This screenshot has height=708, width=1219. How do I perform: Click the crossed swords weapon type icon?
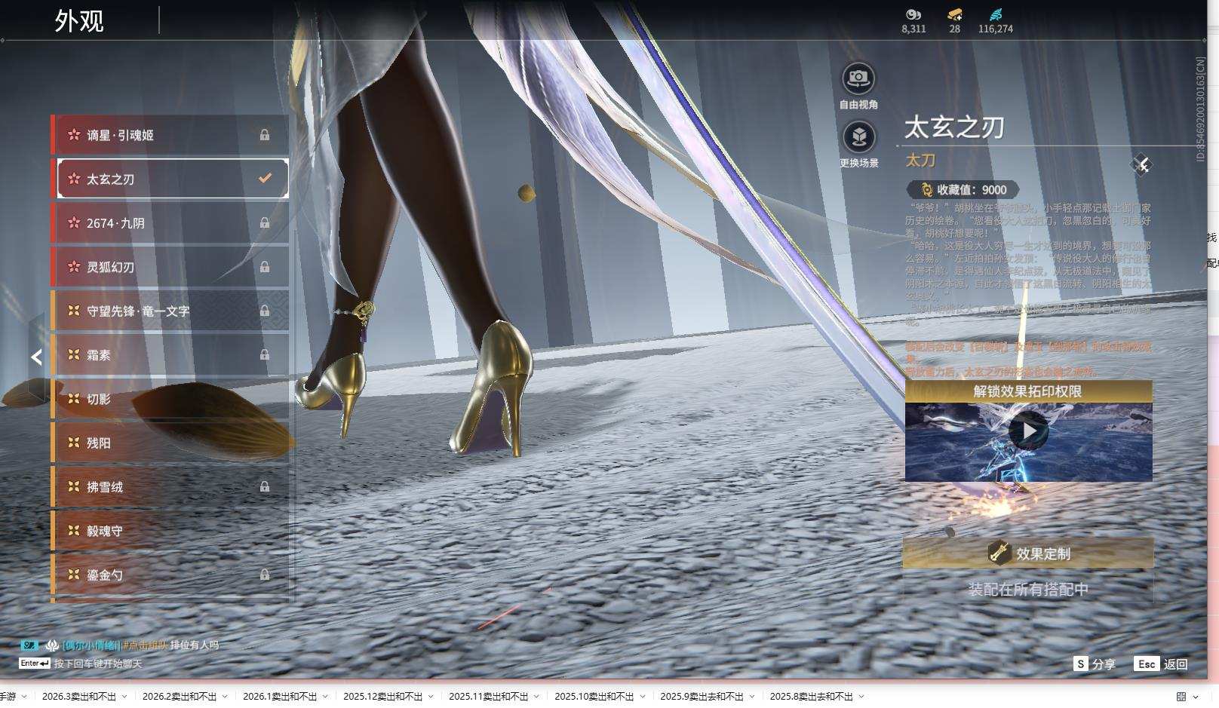(x=1141, y=164)
